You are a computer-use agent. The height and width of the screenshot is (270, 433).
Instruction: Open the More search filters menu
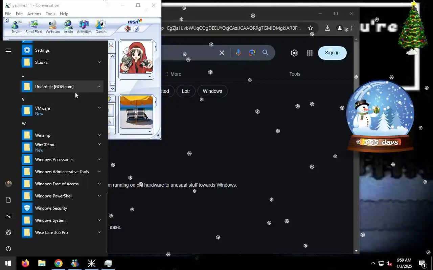pos(173,74)
